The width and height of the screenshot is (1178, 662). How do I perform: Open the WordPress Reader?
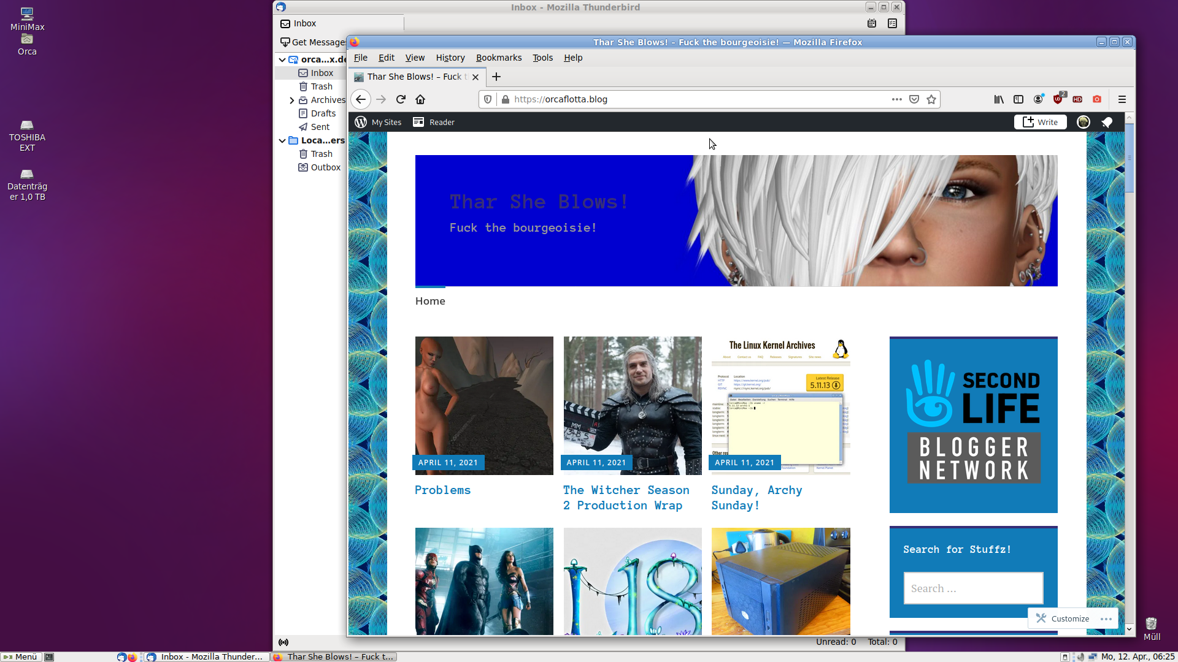tap(434, 122)
